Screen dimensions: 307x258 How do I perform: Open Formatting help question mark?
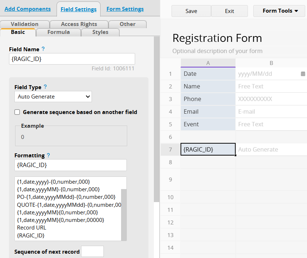(48, 155)
